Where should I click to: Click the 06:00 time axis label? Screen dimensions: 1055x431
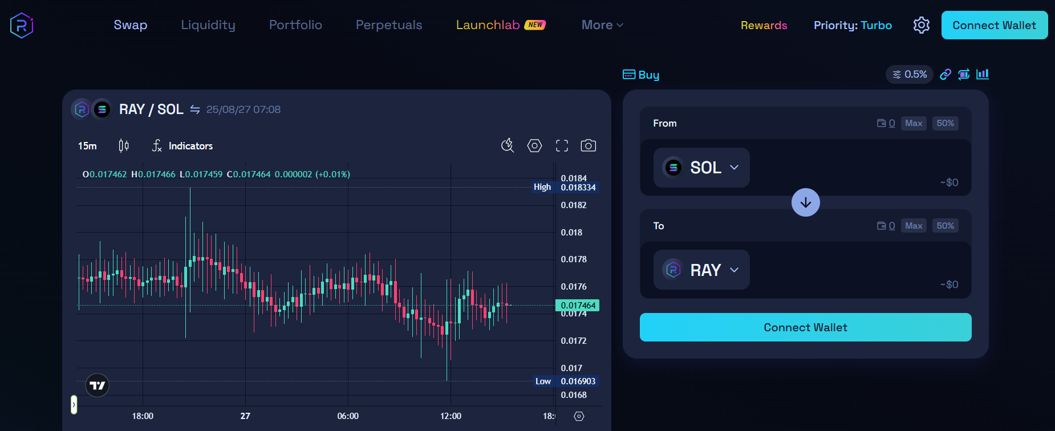pos(348,416)
